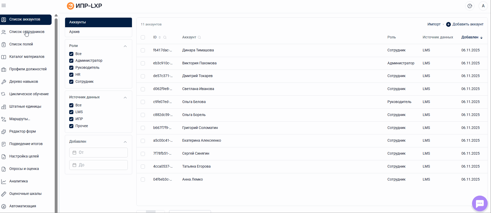This screenshot has height=213, width=491.
Task: Open search in the ID column header
Action: click(x=165, y=37)
